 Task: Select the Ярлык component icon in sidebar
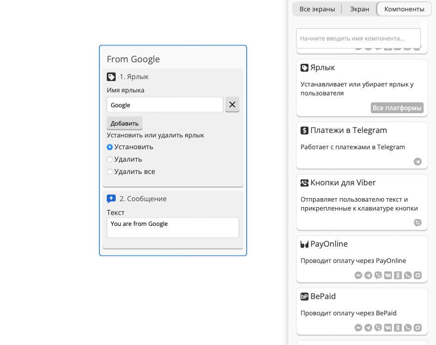(x=305, y=68)
